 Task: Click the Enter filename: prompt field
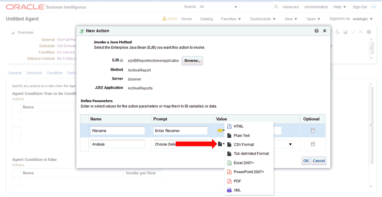tap(180, 131)
